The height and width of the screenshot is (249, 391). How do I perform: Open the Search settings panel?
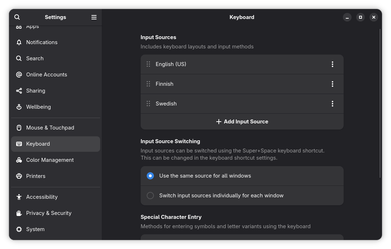click(x=56, y=58)
